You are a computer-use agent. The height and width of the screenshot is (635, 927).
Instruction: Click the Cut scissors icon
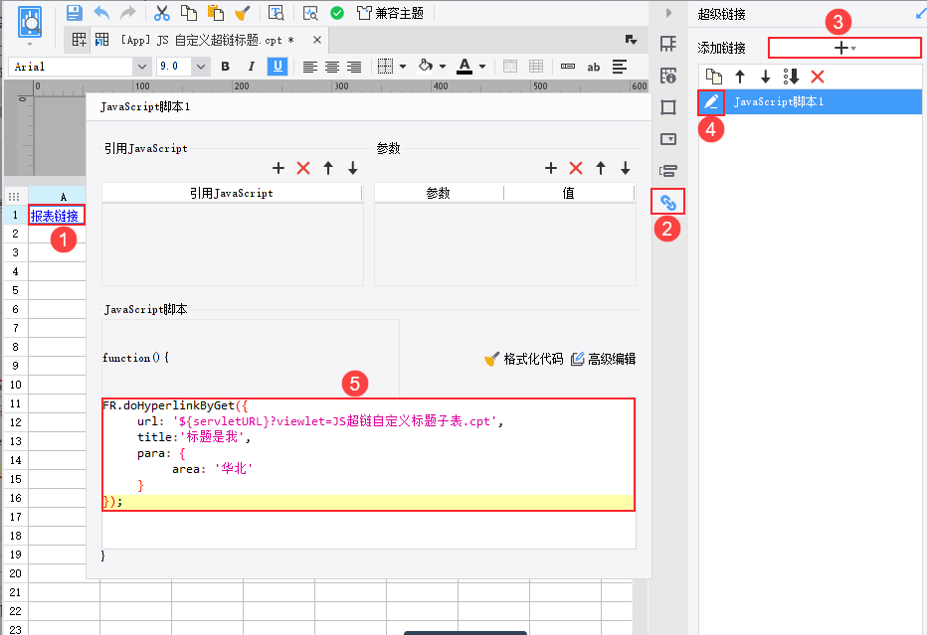point(161,13)
